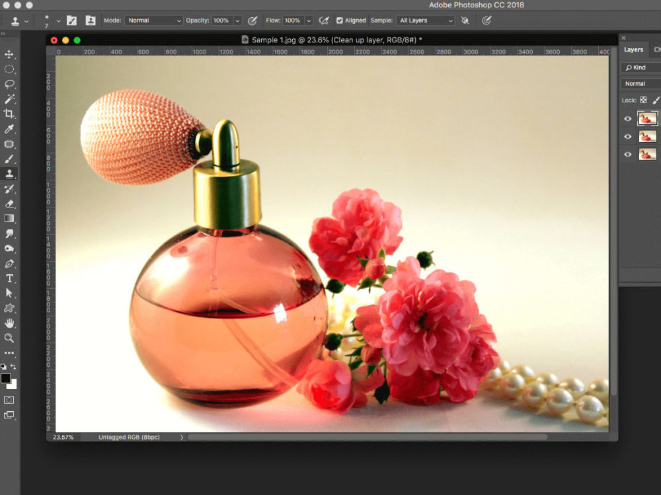Open the Sample dropdown showing All Layers
661x495 pixels.
tap(426, 20)
